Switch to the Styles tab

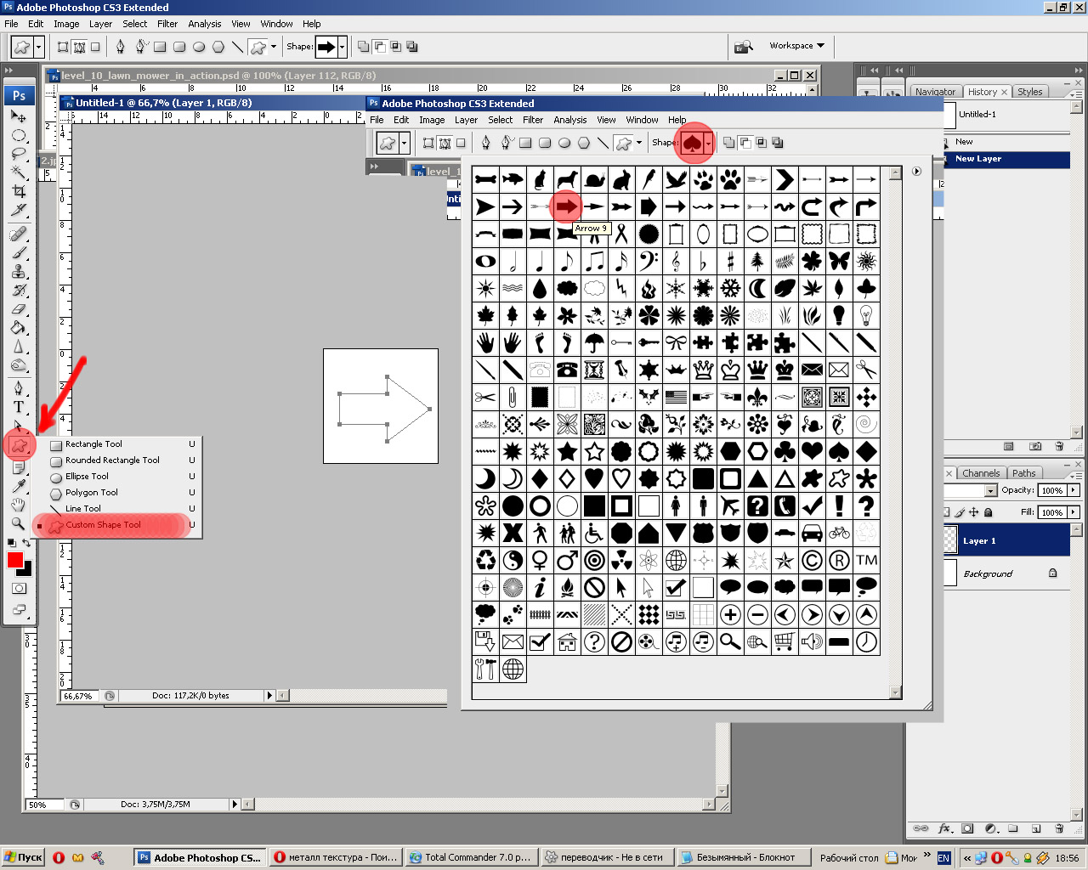[x=1029, y=92]
